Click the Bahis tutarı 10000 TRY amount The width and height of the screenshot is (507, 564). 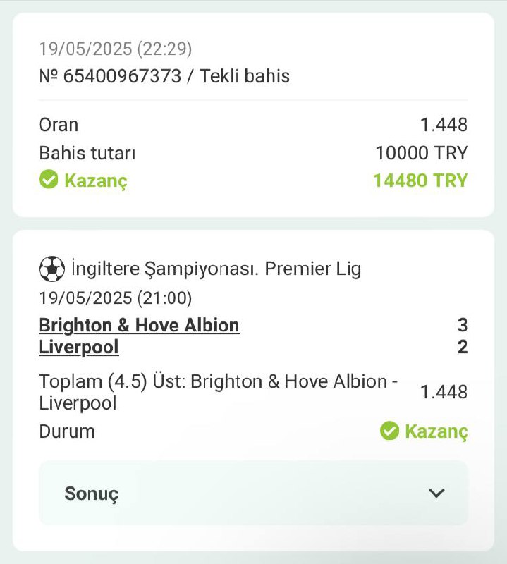point(422,152)
